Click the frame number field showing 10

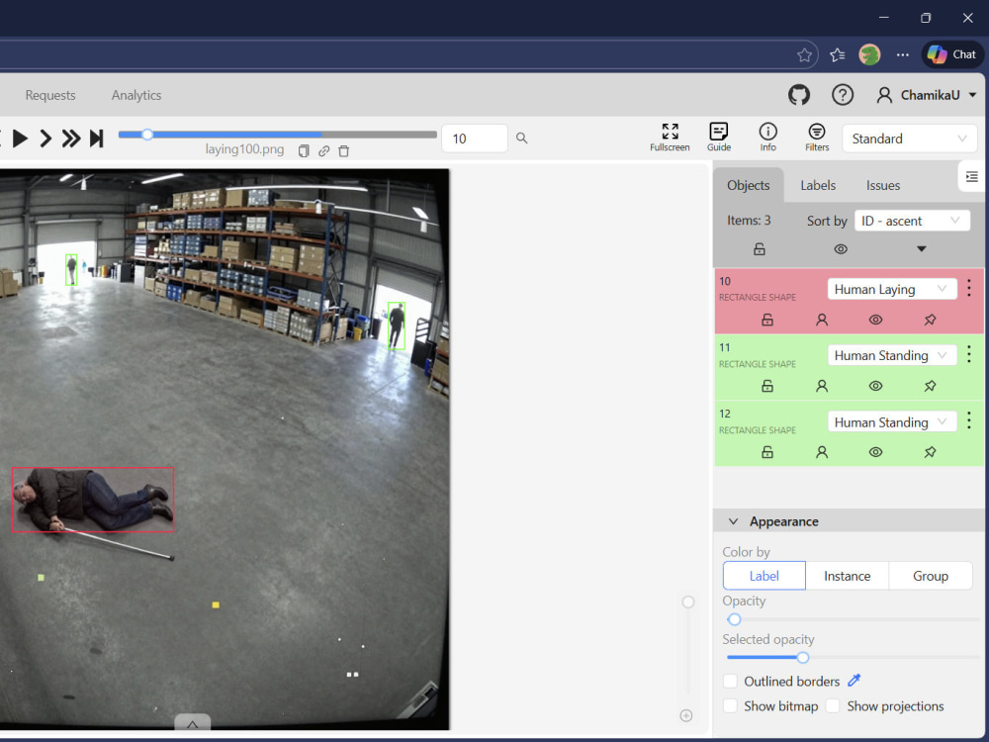pos(475,139)
